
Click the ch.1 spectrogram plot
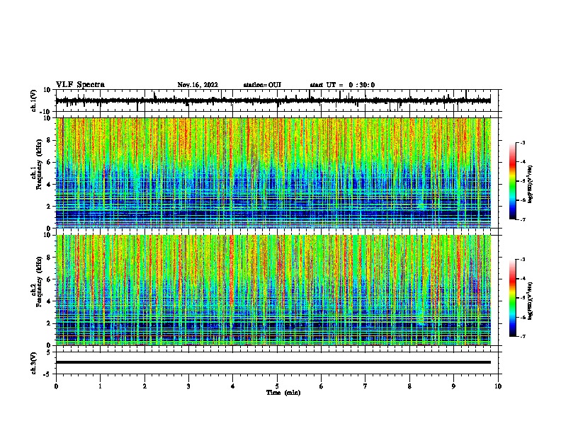pyautogui.click(x=273, y=173)
